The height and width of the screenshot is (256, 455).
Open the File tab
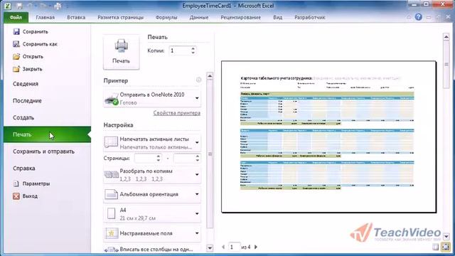pyautogui.click(x=16, y=17)
